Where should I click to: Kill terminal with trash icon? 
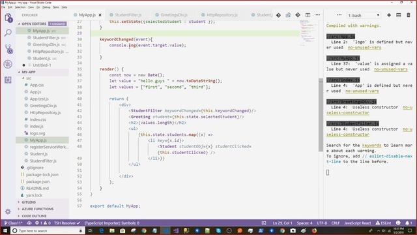(x=409, y=15)
